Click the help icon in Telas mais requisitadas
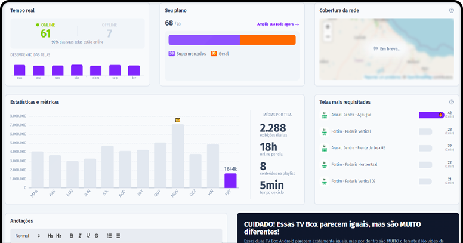 point(451,102)
